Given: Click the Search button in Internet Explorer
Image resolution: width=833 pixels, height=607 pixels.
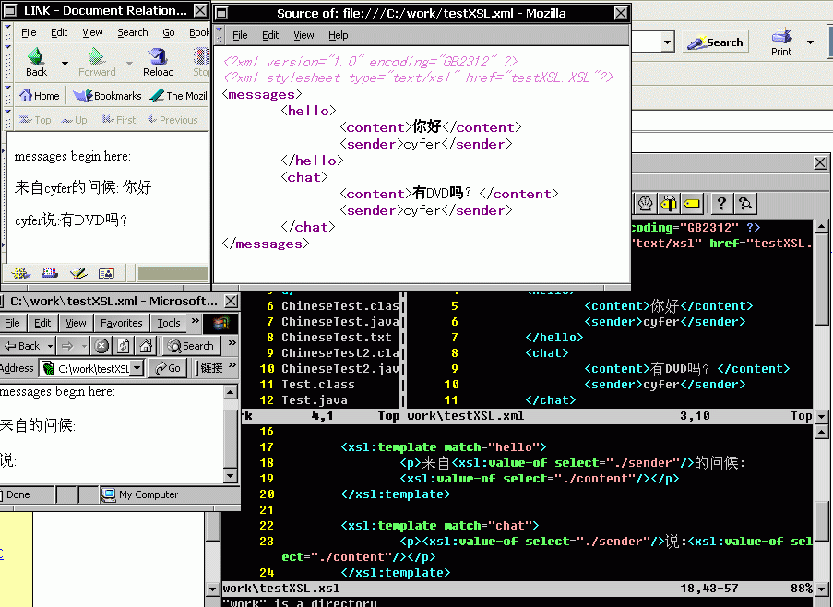Looking at the screenshot, I should [x=190, y=346].
